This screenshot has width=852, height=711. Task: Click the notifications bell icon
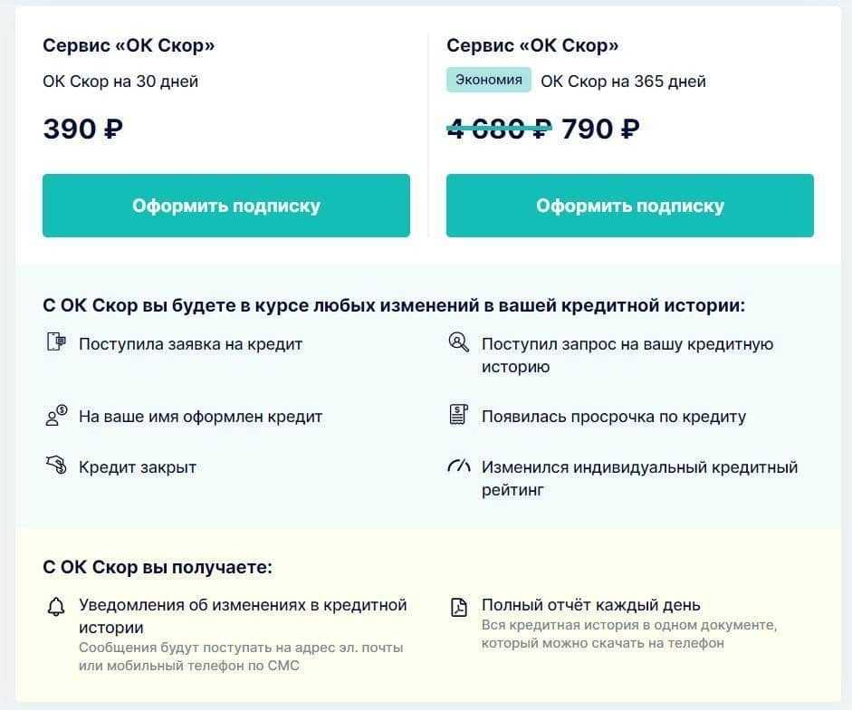(x=56, y=607)
